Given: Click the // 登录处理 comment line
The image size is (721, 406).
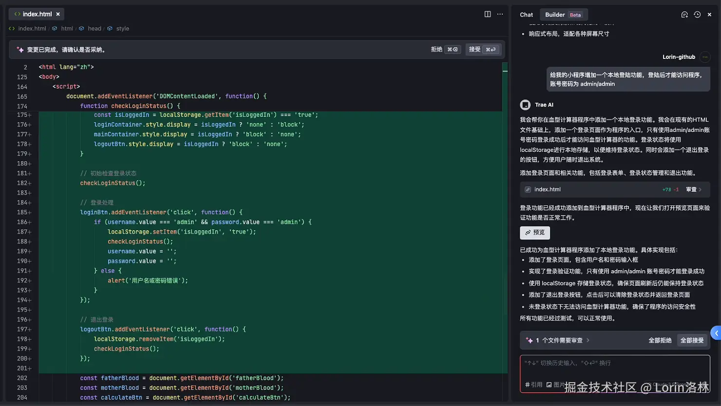Looking at the screenshot, I should tap(96, 203).
